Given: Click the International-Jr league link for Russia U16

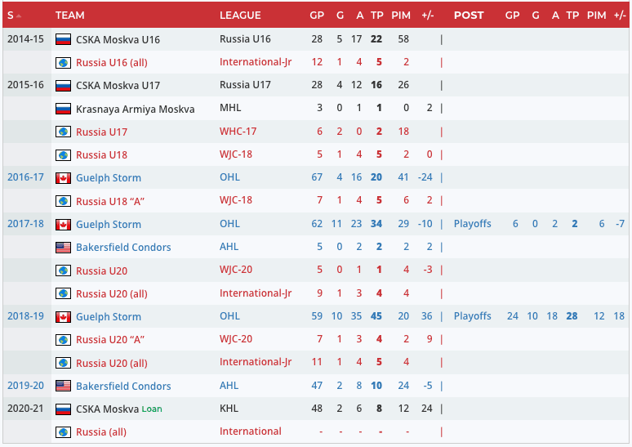Looking at the screenshot, I should click(x=256, y=62).
